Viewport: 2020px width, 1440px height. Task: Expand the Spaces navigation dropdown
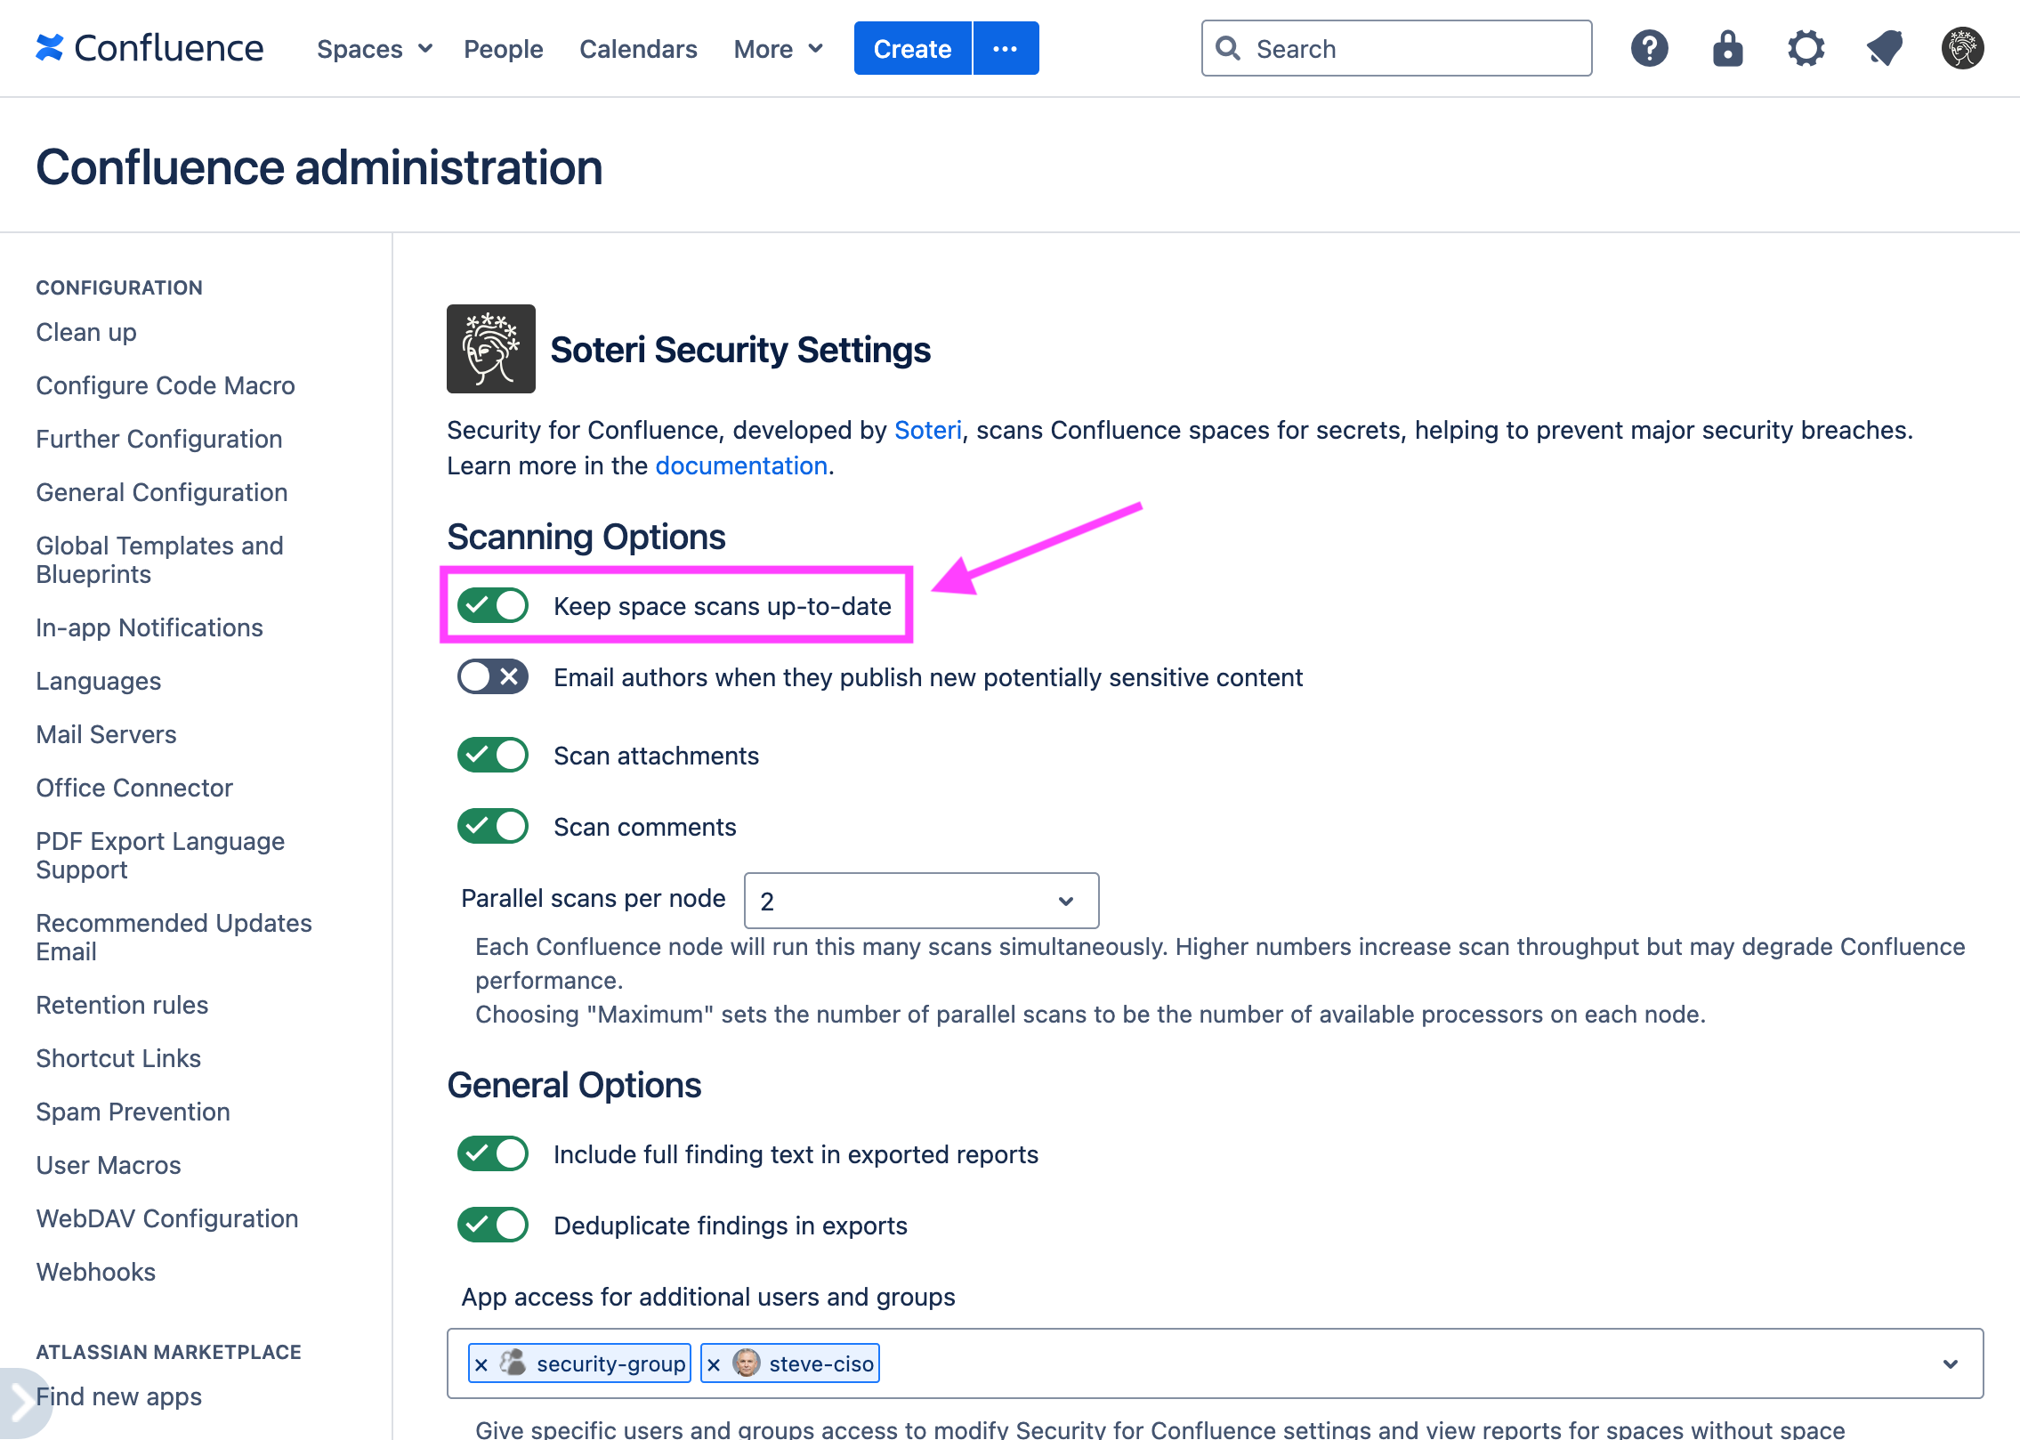(373, 49)
